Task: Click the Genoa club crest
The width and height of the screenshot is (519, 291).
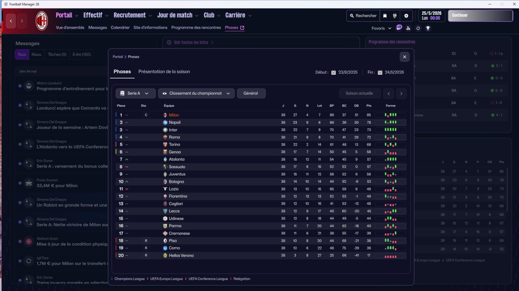Action: pyautogui.click(x=165, y=152)
